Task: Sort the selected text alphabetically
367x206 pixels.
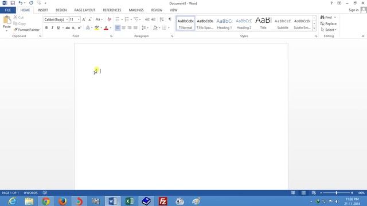Action: coord(162,19)
